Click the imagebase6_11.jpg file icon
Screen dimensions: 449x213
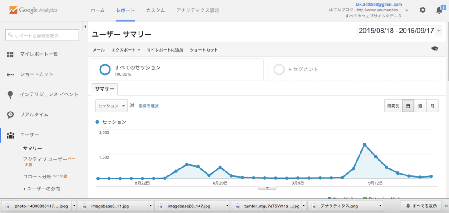85,206
